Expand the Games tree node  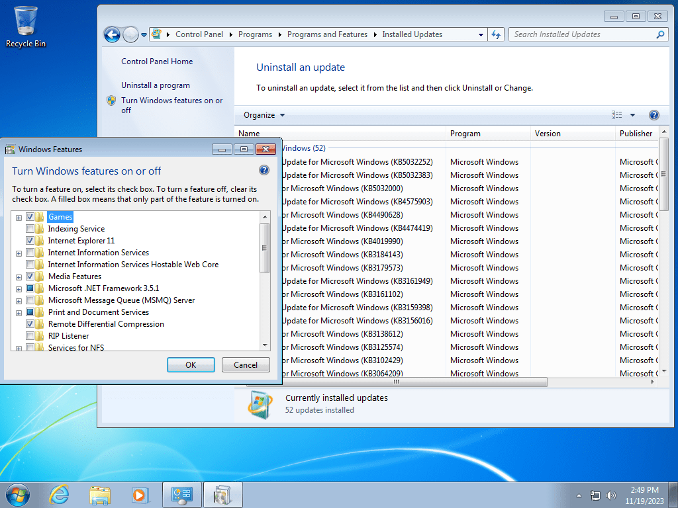19,218
